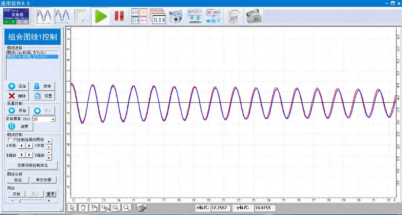Screen dimensions: 402x215
Task: Open the data table spreadsheet icon
Action: [x=80, y=17]
